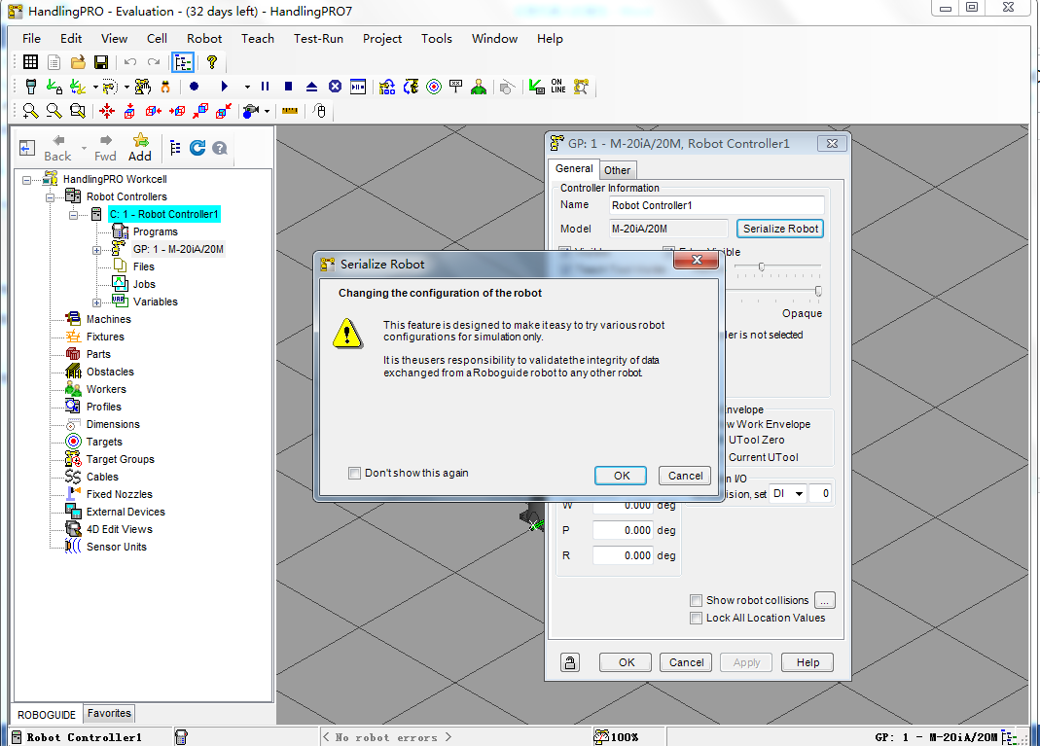
Task: Click OK in the GP: 1 properties window
Action: tap(627, 662)
